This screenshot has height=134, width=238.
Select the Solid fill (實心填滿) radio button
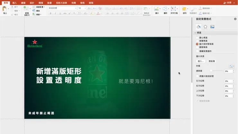pos(197,38)
